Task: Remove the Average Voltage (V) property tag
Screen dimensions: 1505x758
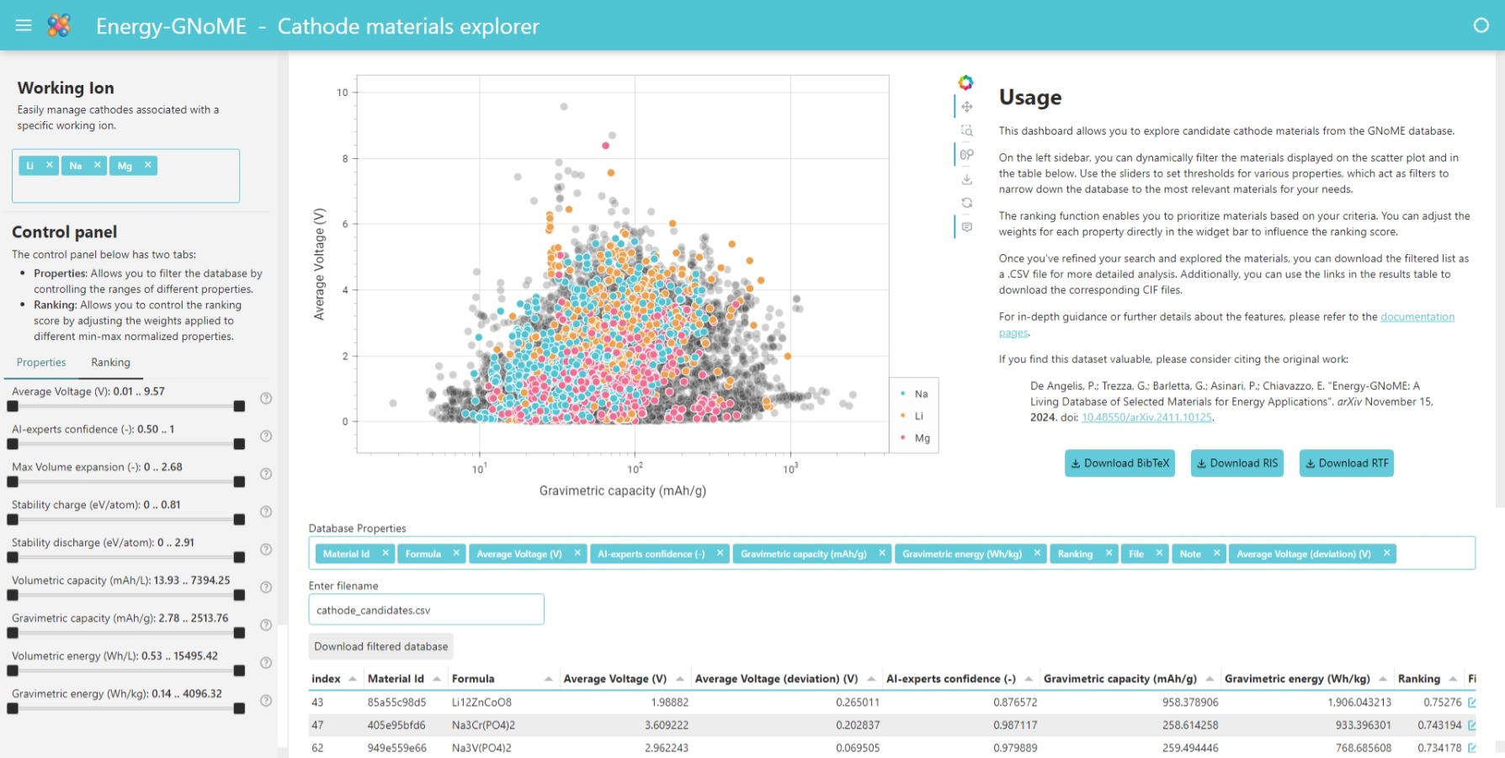Action: pyautogui.click(x=577, y=553)
